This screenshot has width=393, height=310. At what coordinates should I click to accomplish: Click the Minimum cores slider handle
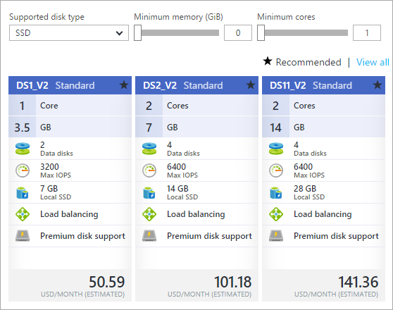(x=261, y=32)
